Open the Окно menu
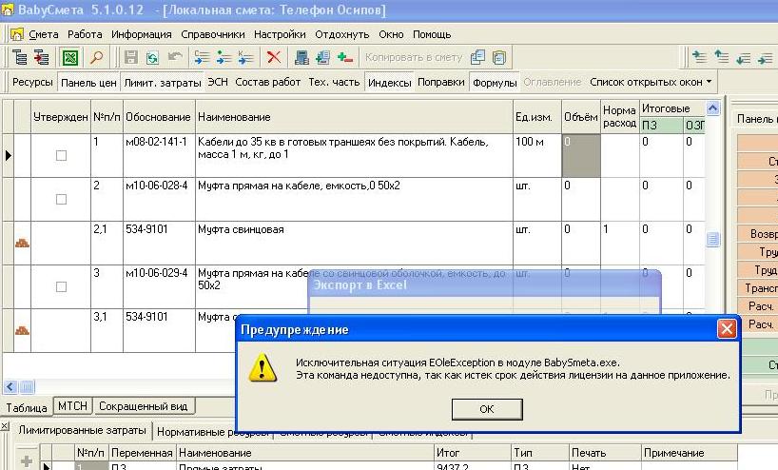The width and height of the screenshot is (778, 470). (x=391, y=34)
